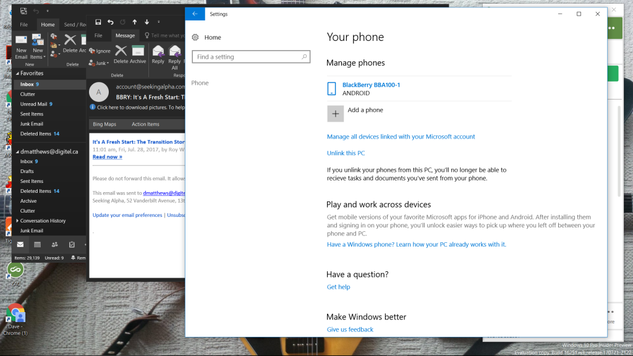
Task: Click the Outlook window icon in title bar
Action: [23, 11]
